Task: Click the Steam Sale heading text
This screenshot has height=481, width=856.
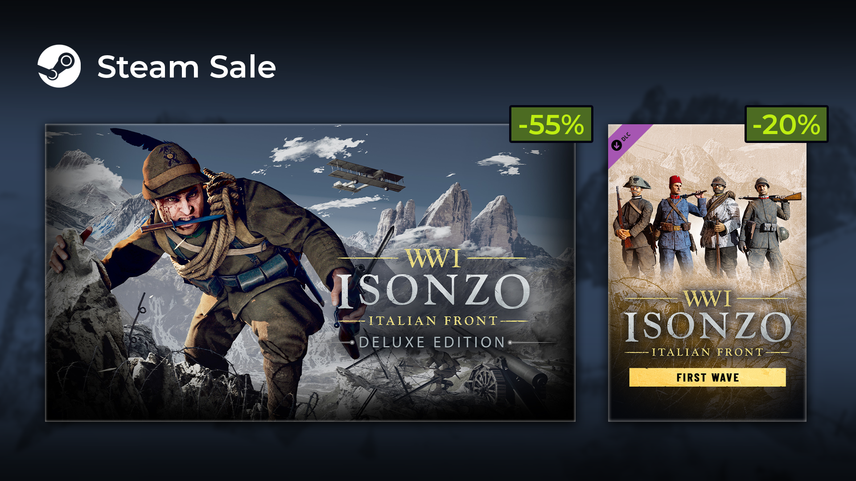Action: click(186, 67)
